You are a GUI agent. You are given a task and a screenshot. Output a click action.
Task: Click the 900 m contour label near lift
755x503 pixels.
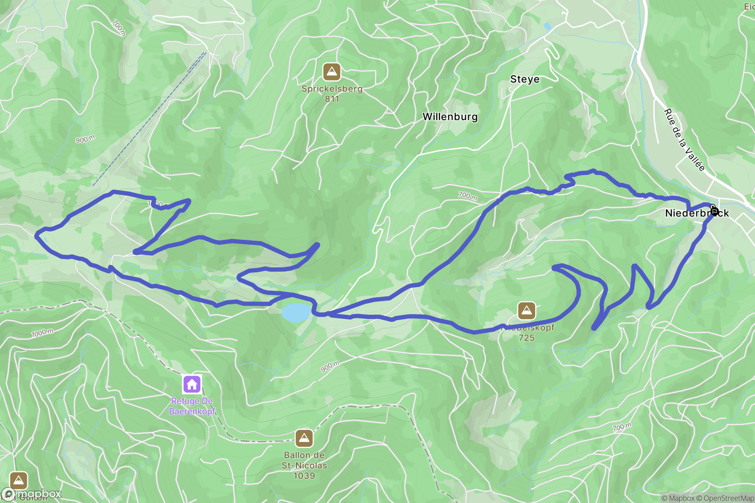coord(85,139)
